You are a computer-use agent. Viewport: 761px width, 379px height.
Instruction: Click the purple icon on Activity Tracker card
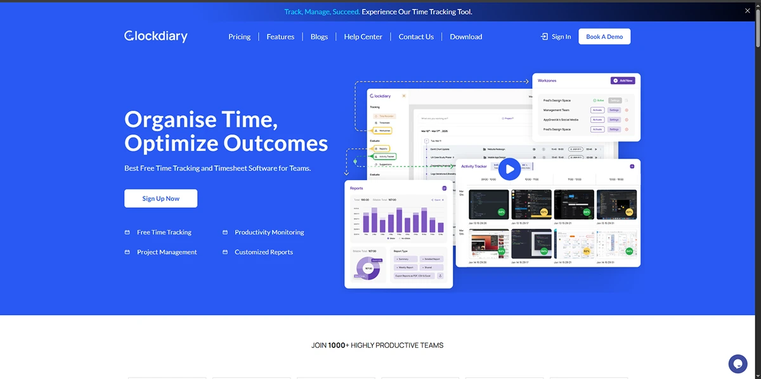[x=632, y=166]
